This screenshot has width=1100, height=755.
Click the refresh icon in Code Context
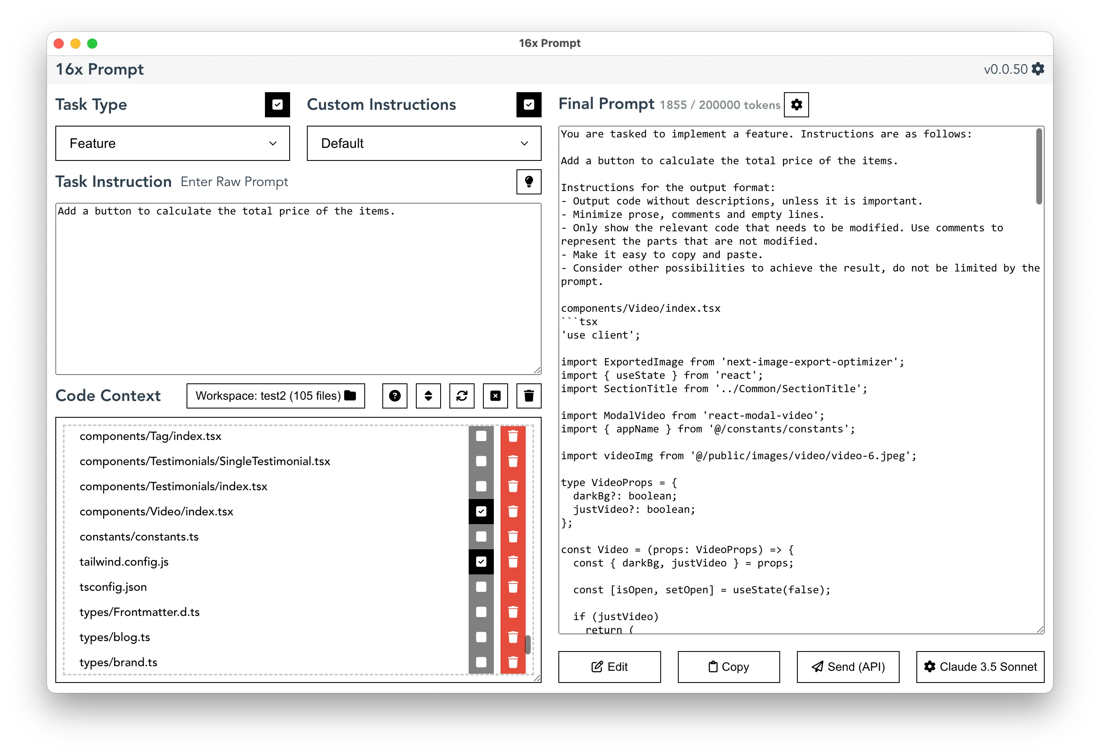462,396
